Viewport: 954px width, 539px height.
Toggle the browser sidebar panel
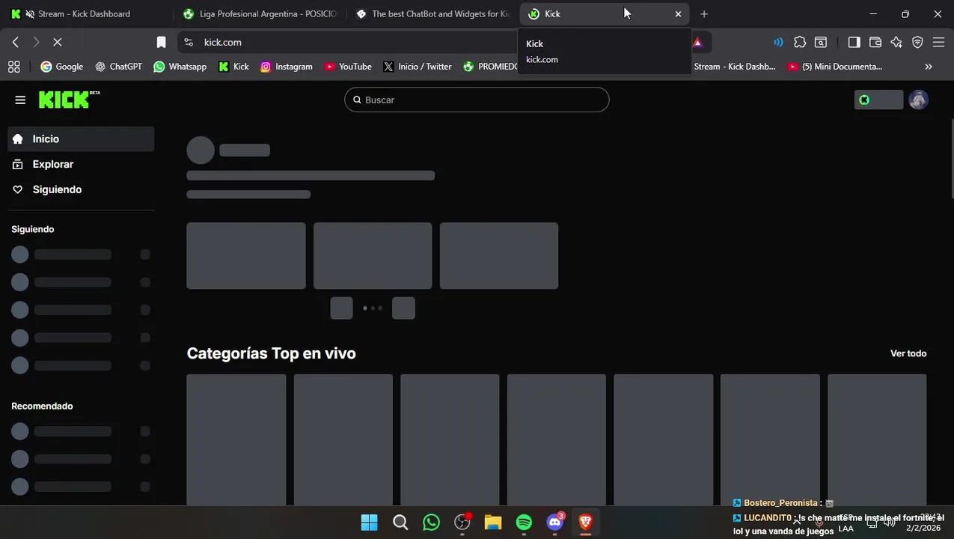(x=854, y=42)
